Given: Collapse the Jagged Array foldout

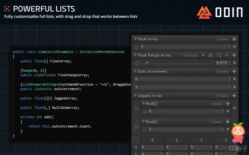Looking at the screenshot, I should tap(135, 95).
